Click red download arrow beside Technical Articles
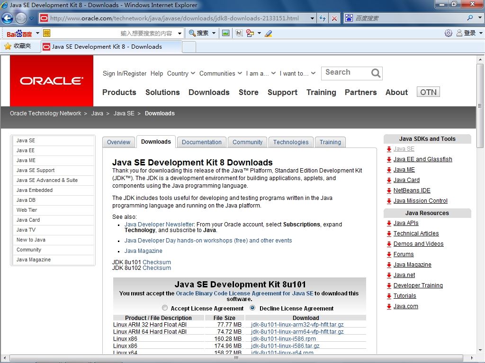 point(389,234)
